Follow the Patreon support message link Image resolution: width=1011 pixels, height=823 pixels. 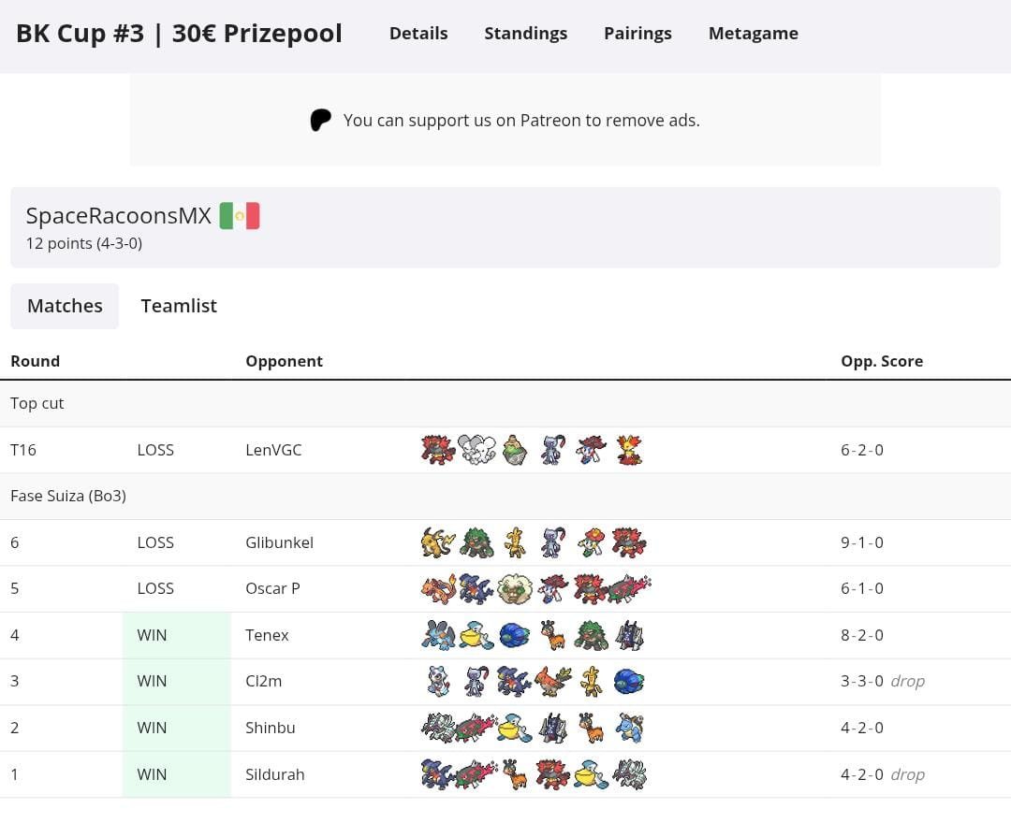[521, 121]
